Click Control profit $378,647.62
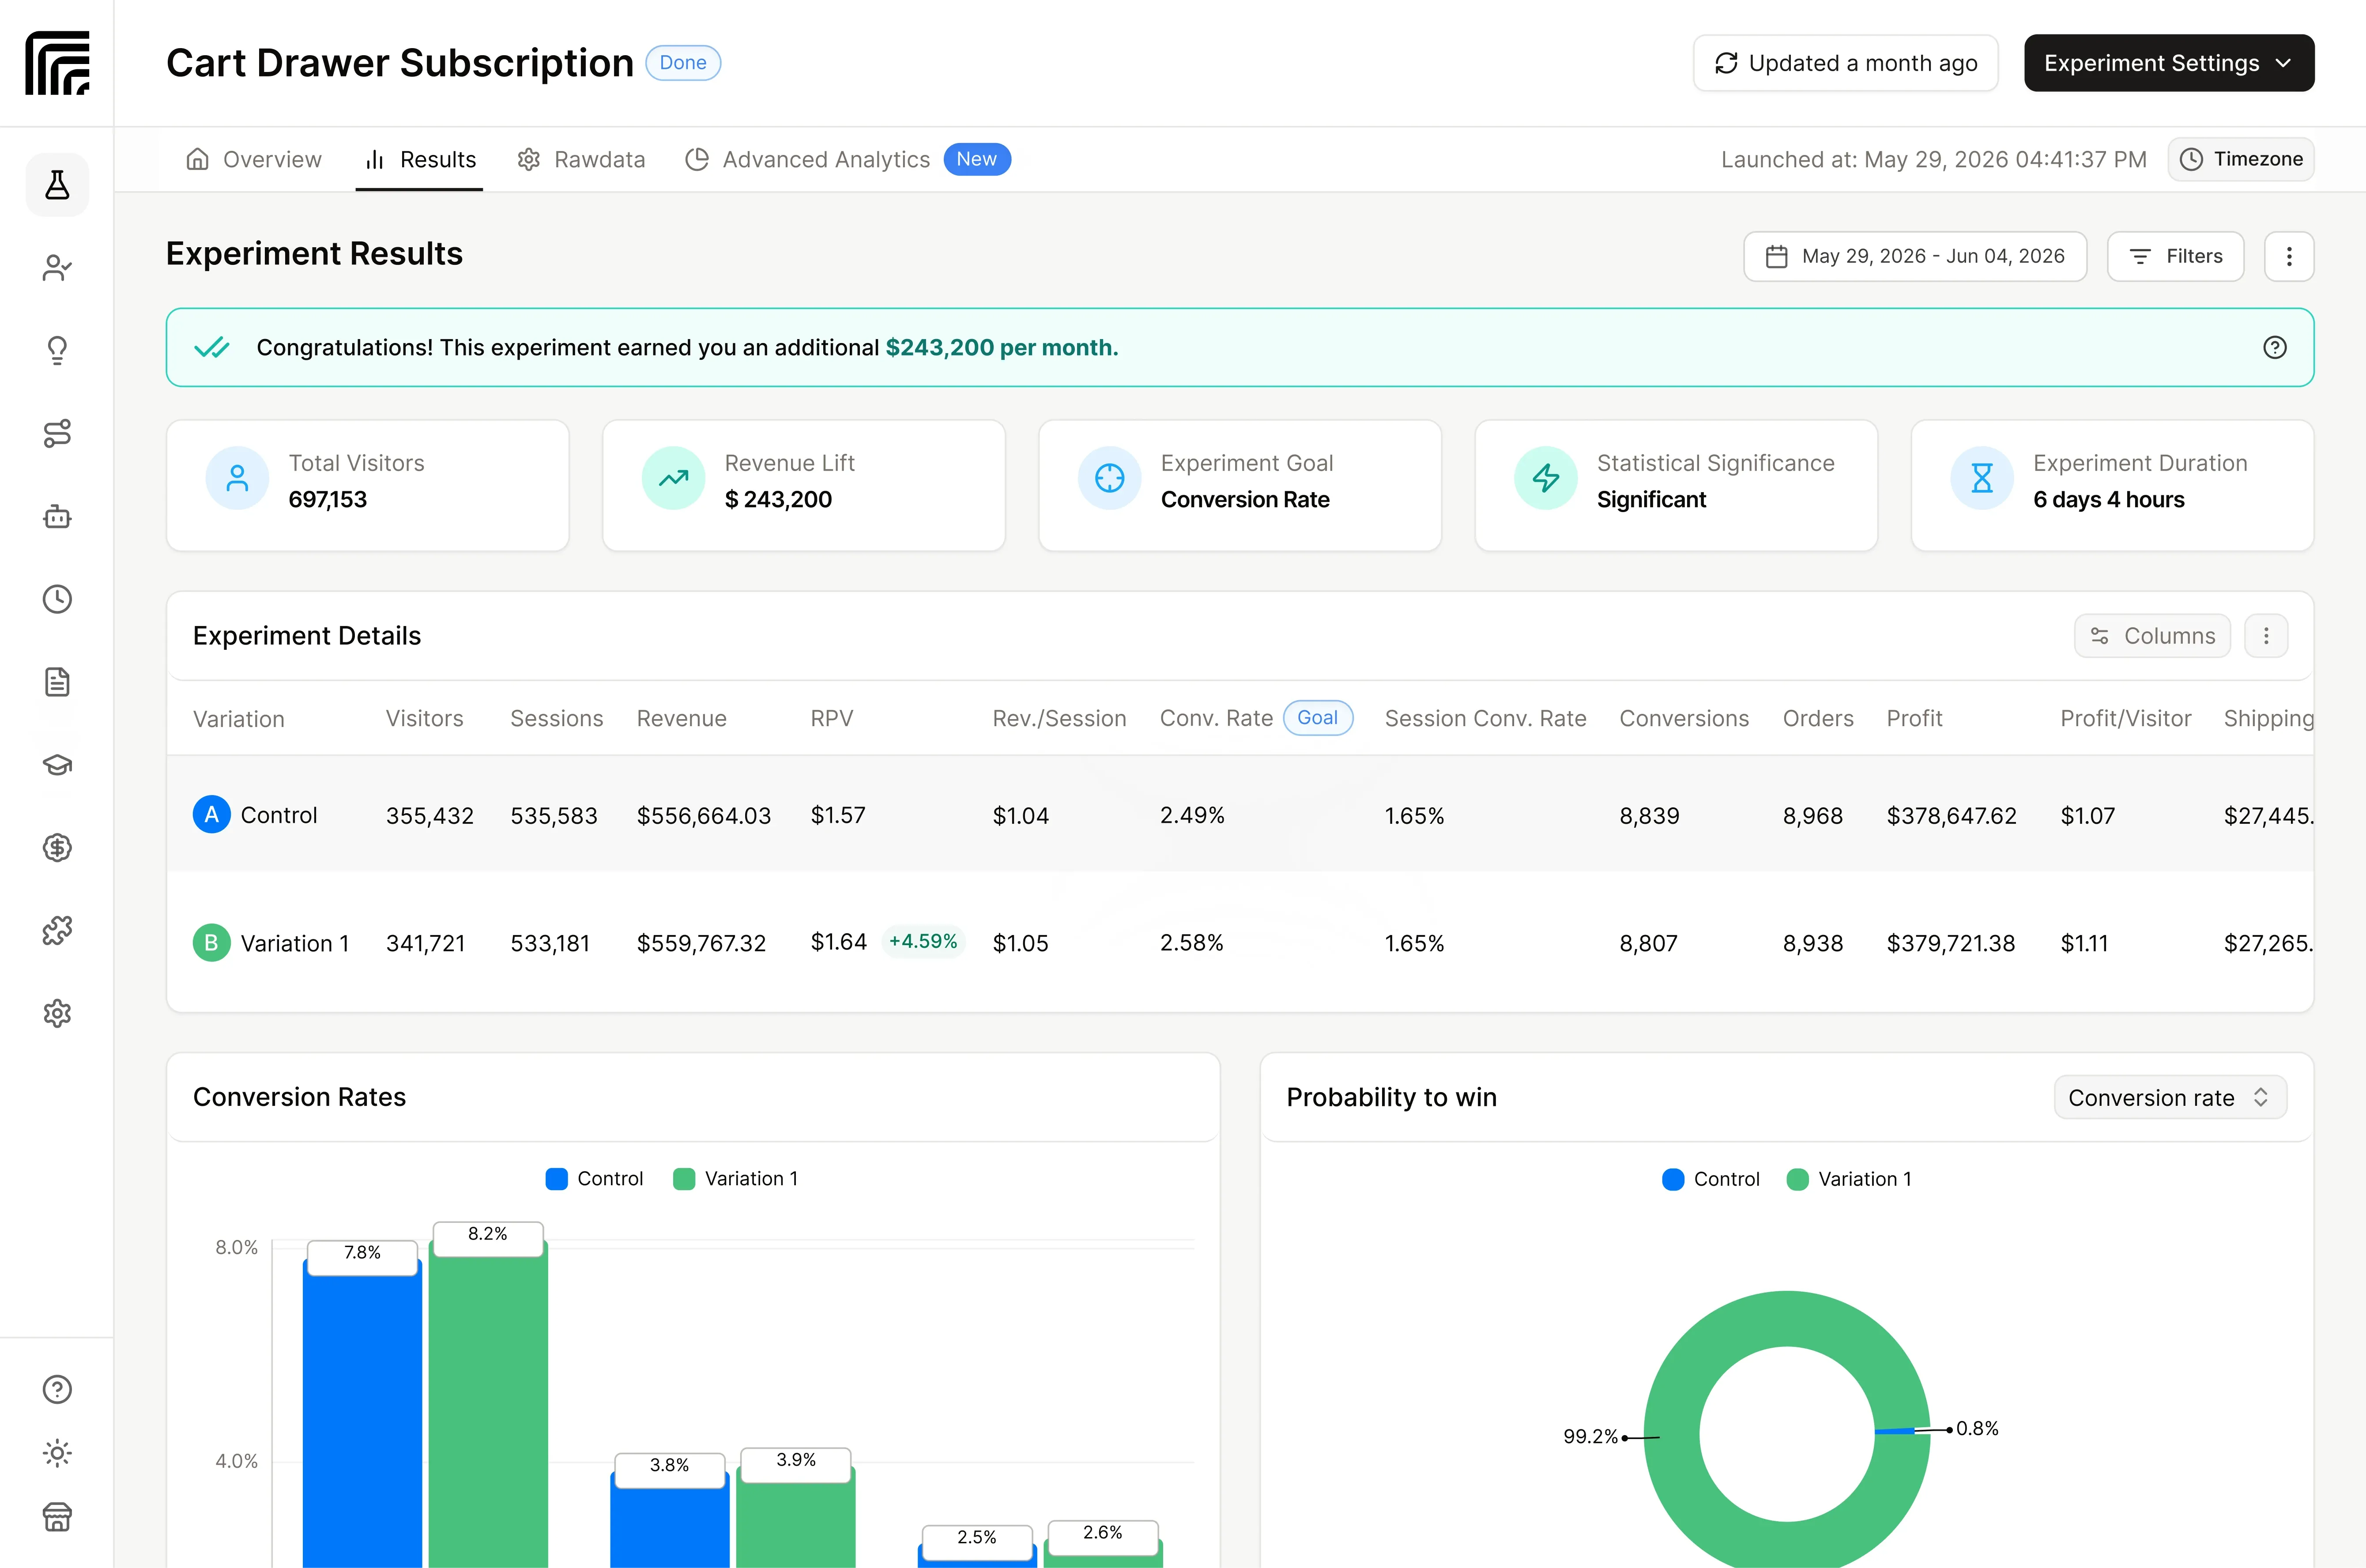This screenshot has height=1568, width=2366. click(1951, 815)
